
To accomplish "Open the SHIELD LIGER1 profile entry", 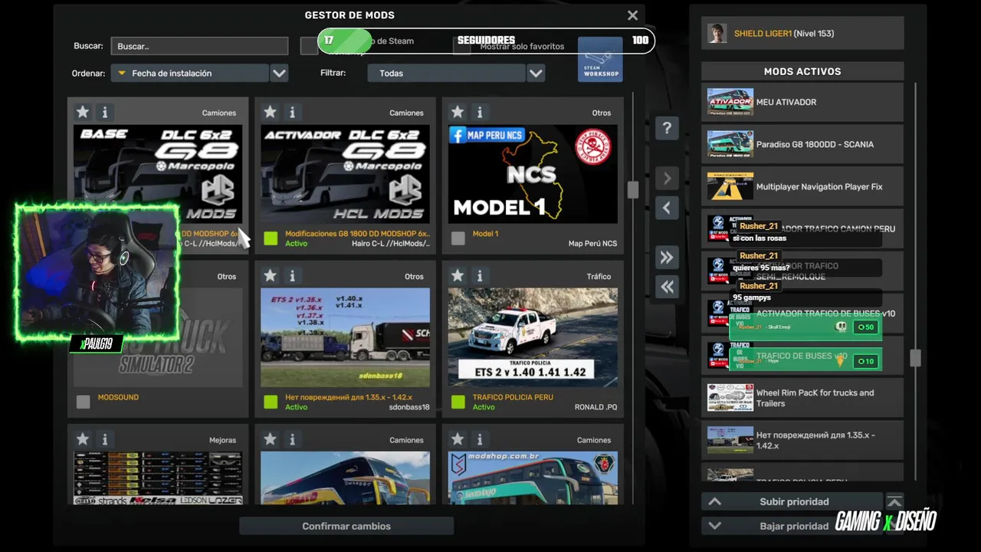I will click(802, 33).
